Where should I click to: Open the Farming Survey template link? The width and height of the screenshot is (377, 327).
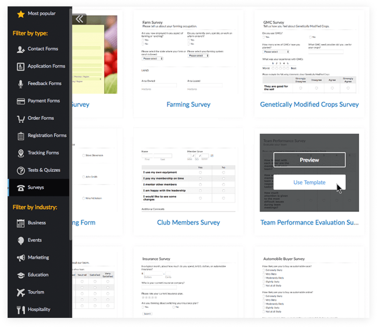[x=188, y=105]
